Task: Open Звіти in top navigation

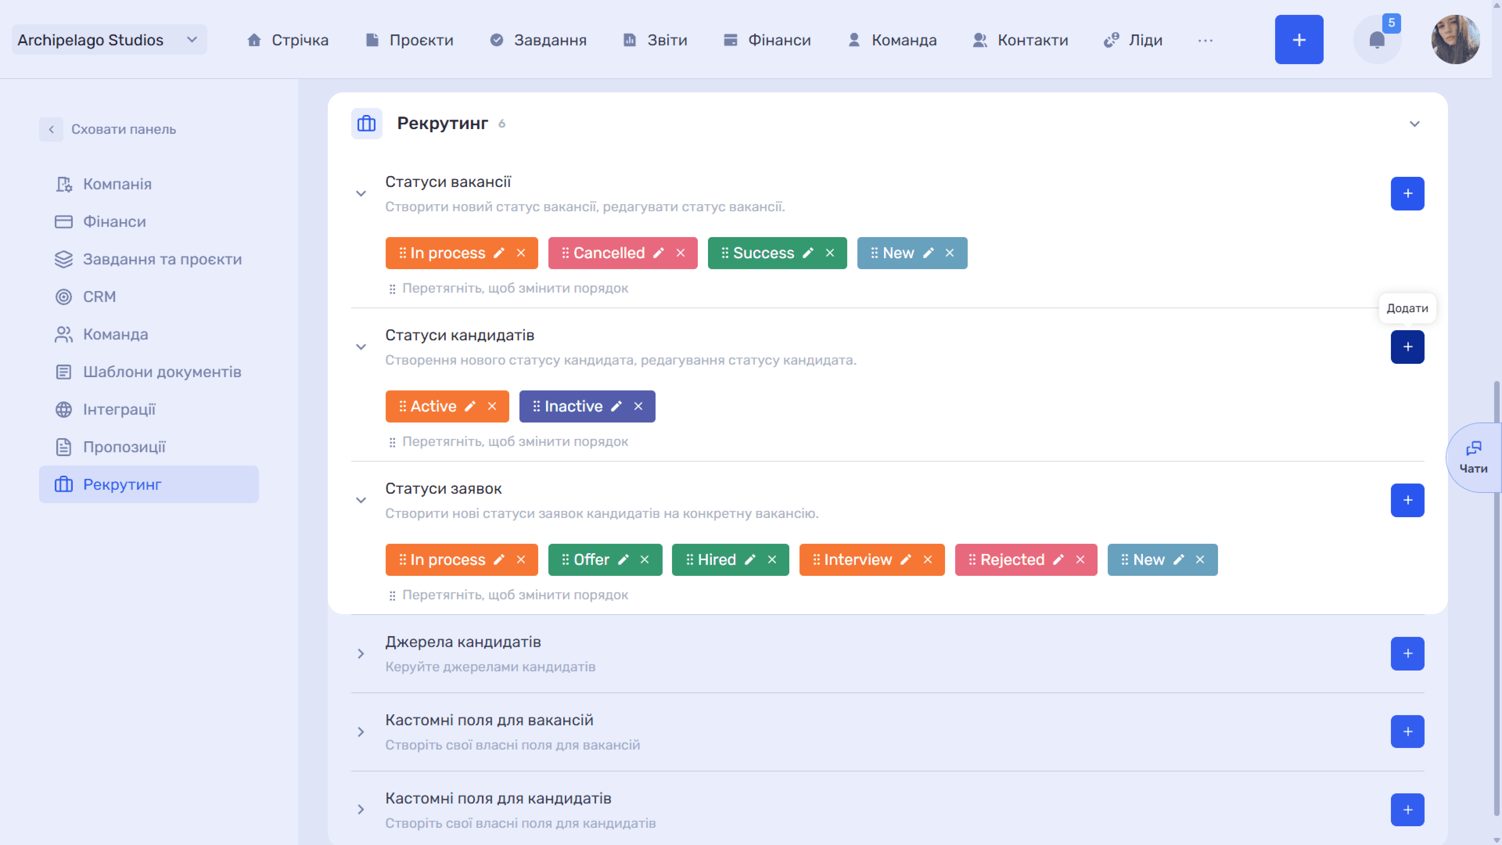Action: point(656,40)
